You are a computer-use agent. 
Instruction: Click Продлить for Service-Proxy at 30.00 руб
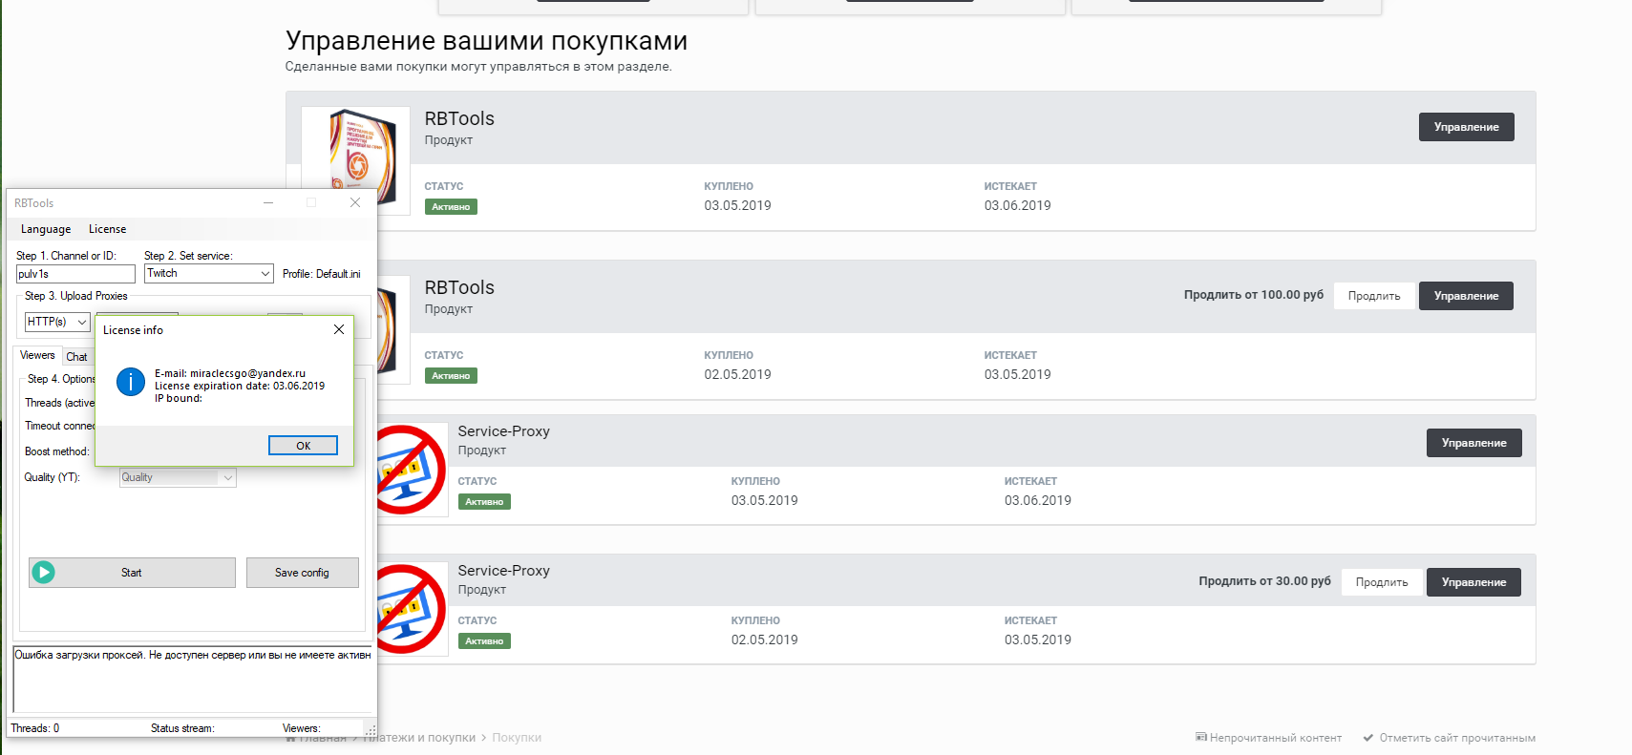tap(1381, 582)
